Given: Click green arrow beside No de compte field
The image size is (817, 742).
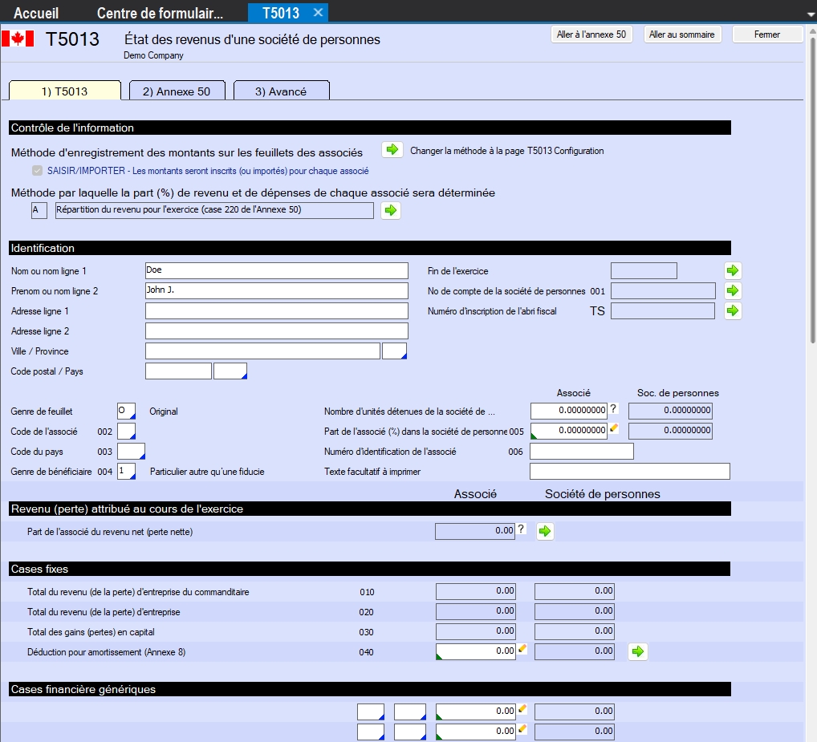Looking at the screenshot, I should point(733,291).
